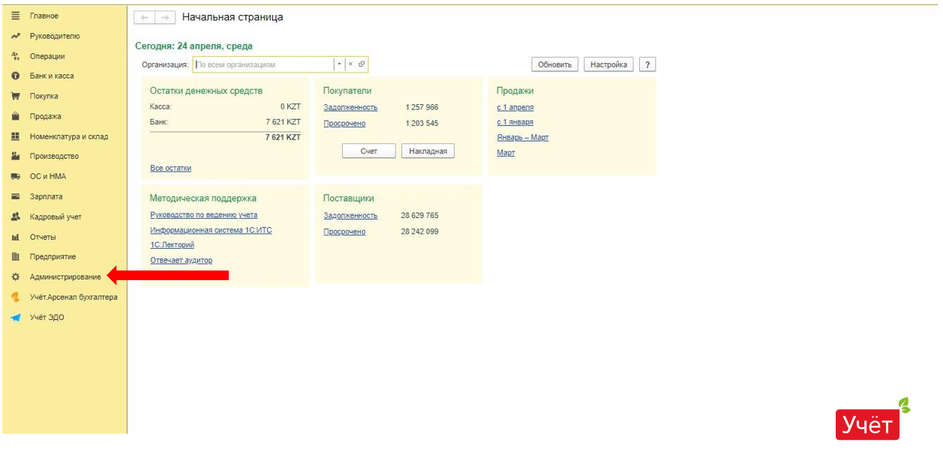Select the ОС и НМА truck icon
This screenshot has height=460, width=943.
[15, 177]
